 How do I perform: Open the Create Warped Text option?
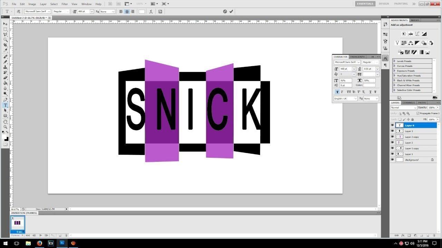pyautogui.click(x=152, y=11)
